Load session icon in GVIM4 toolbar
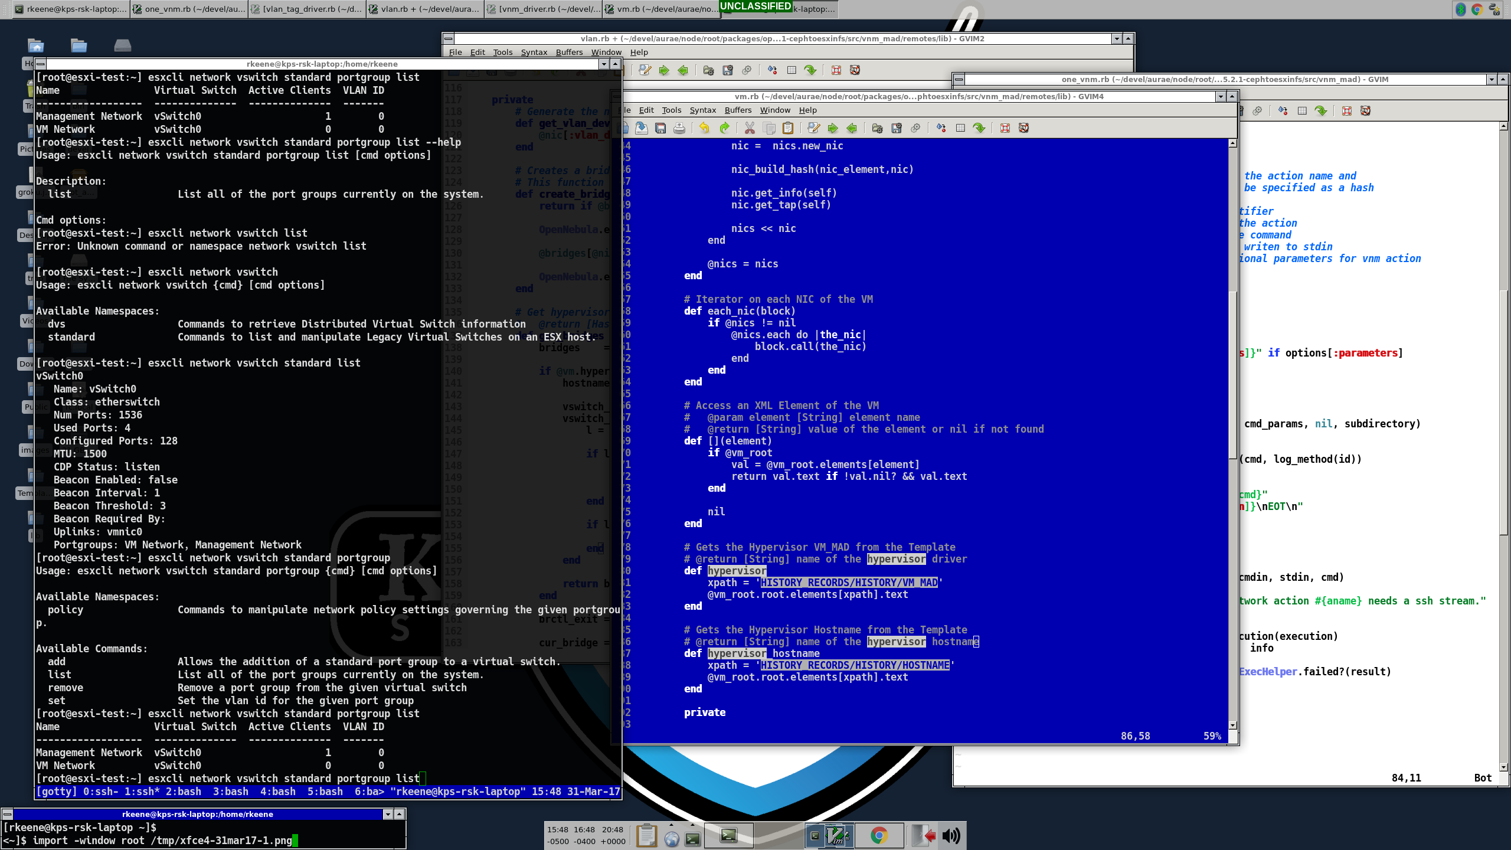 tap(877, 128)
